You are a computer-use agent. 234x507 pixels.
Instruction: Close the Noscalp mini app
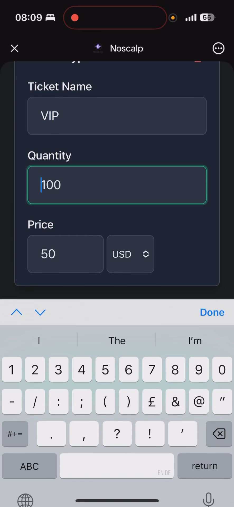15,48
